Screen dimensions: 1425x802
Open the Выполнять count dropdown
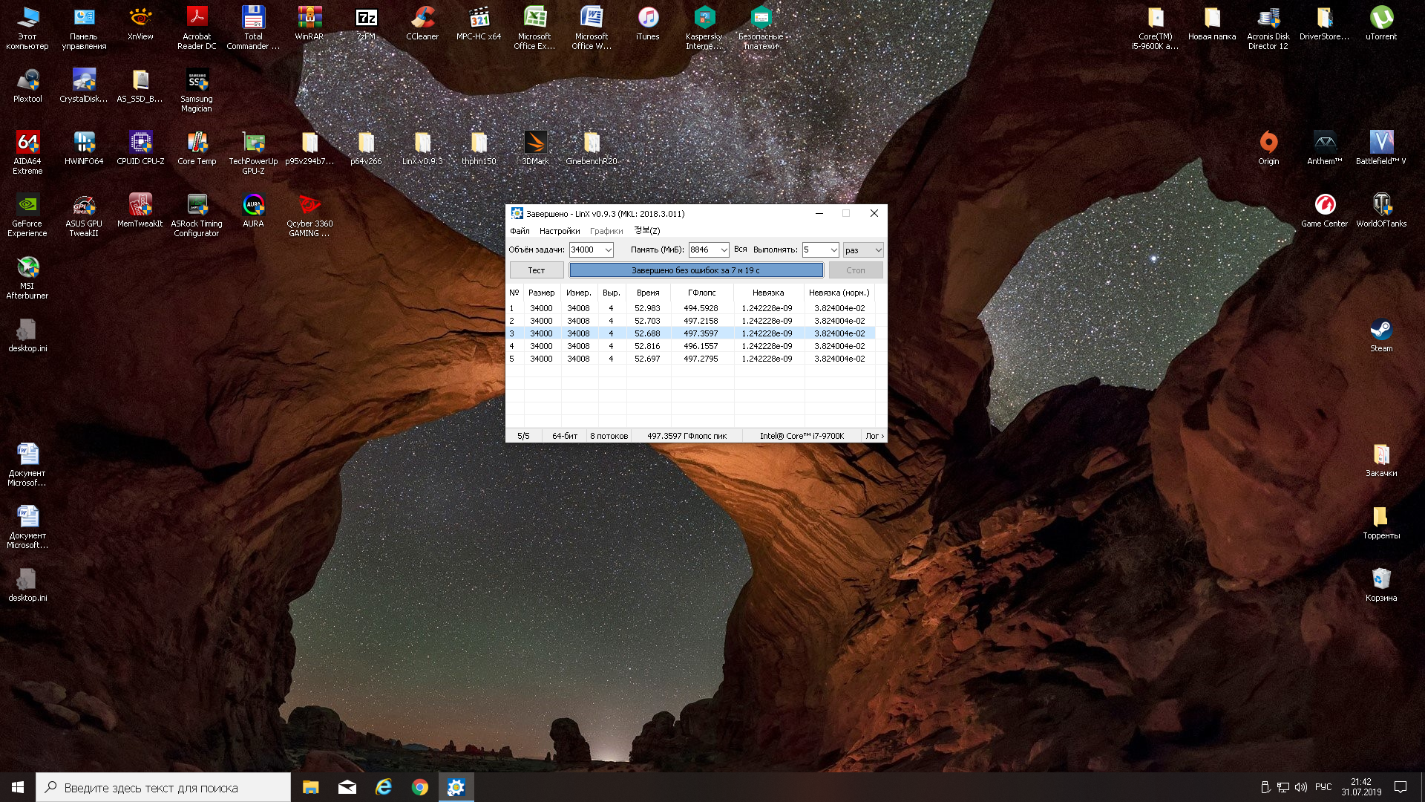click(x=833, y=250)
